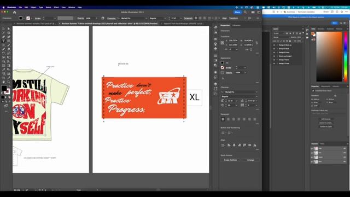Viewport: 350px width, 197px height.
Task: Toggle visibility of Mock up Design 1 layer
Action: (x=274, y=56)
